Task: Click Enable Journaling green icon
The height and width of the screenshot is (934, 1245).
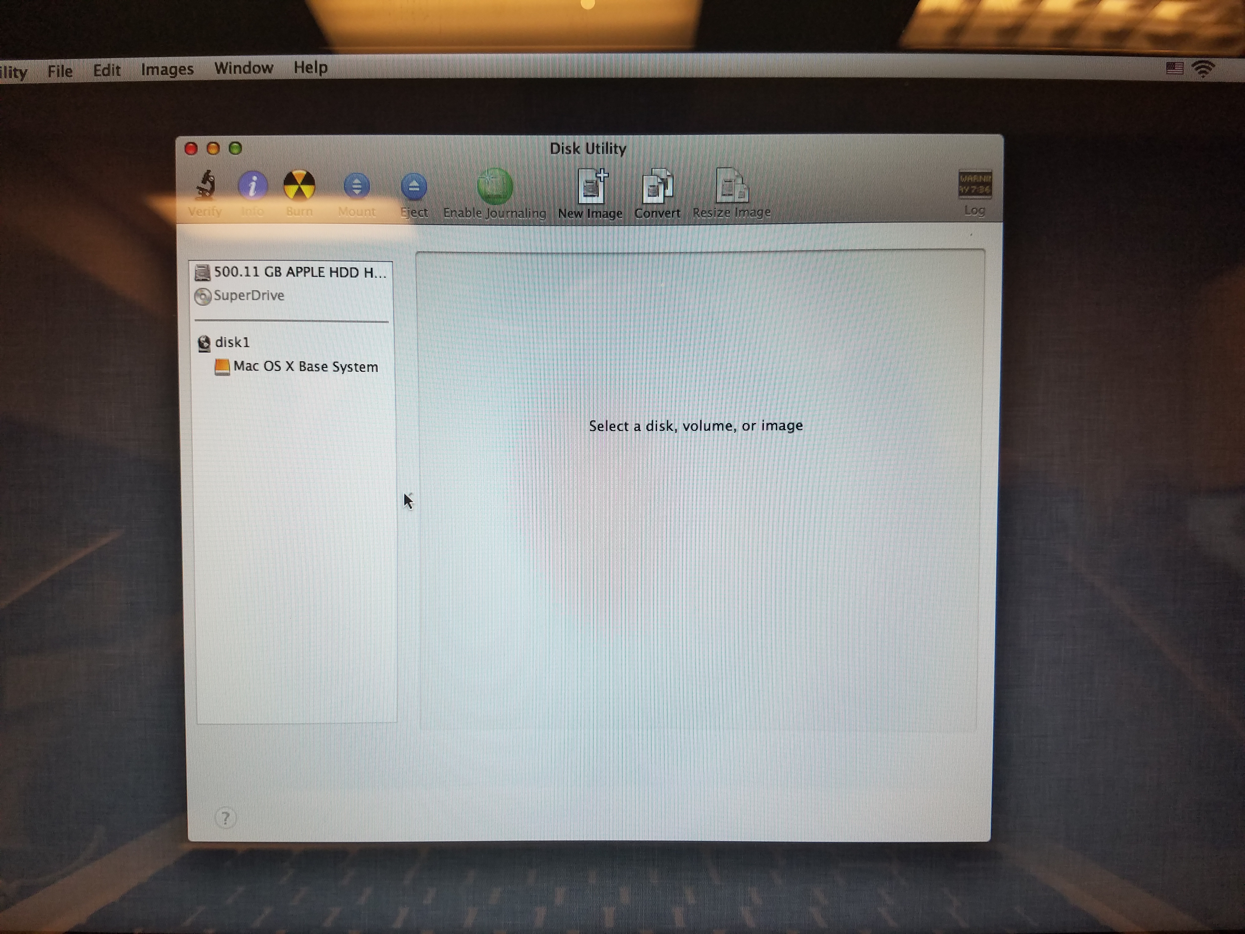Action: click(x=494, y=187)
